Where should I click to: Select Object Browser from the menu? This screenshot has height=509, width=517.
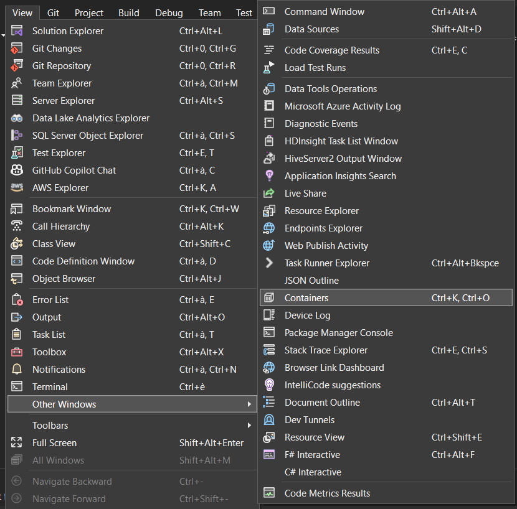tap(132, 279)
